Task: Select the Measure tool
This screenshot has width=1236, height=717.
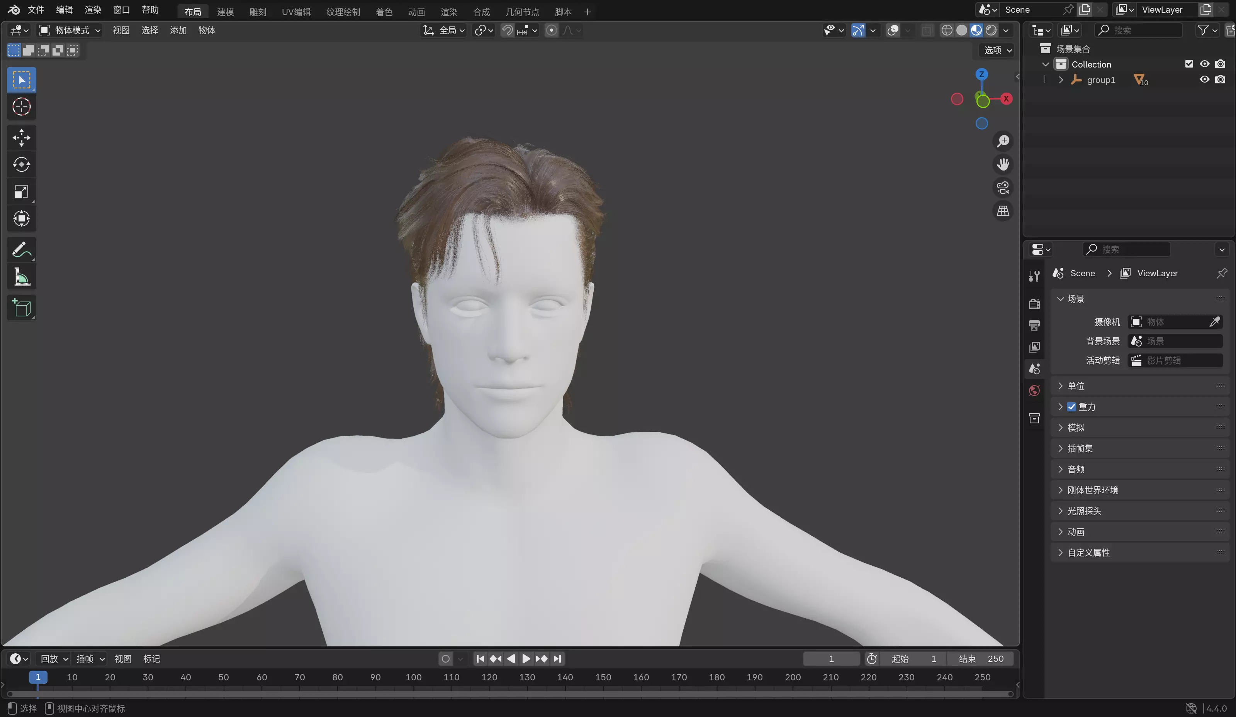Action: coord(21,277)
